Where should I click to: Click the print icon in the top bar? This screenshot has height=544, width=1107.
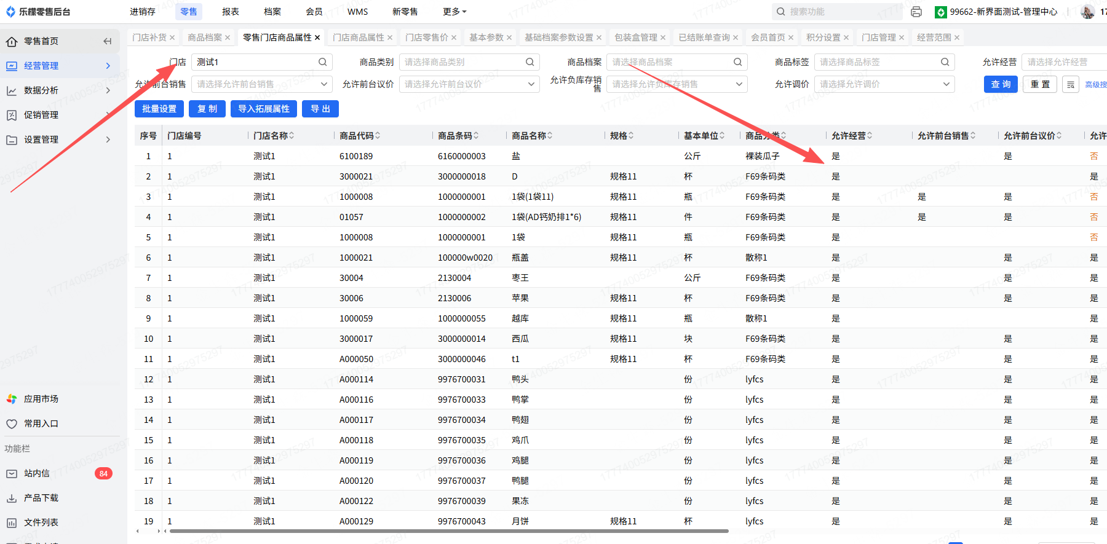click(916, 12)
